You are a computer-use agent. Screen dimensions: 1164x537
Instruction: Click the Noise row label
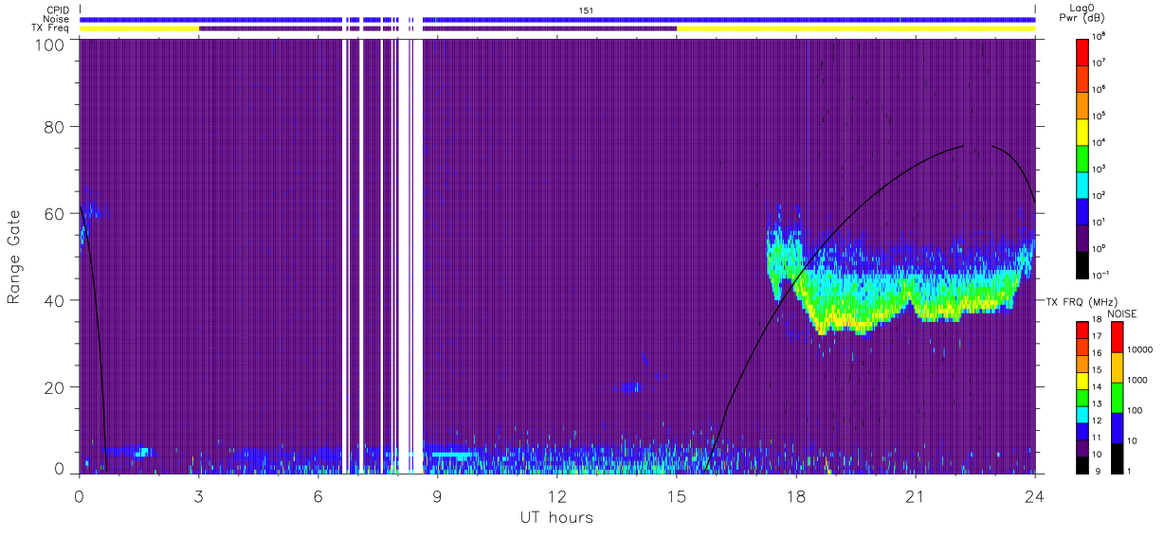[58, 19]
